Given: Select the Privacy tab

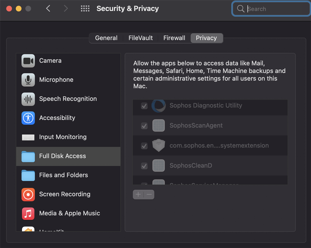Looking at the screenshot, I should (206, 38).
